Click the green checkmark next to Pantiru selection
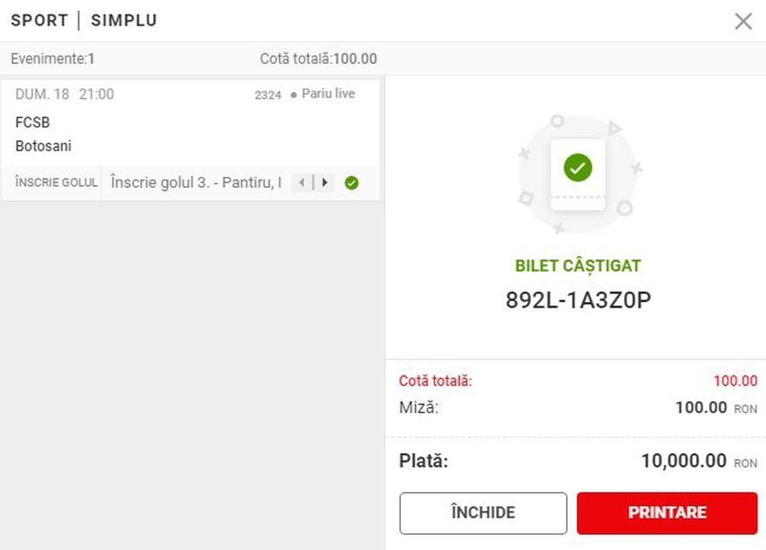 [352, 182]
